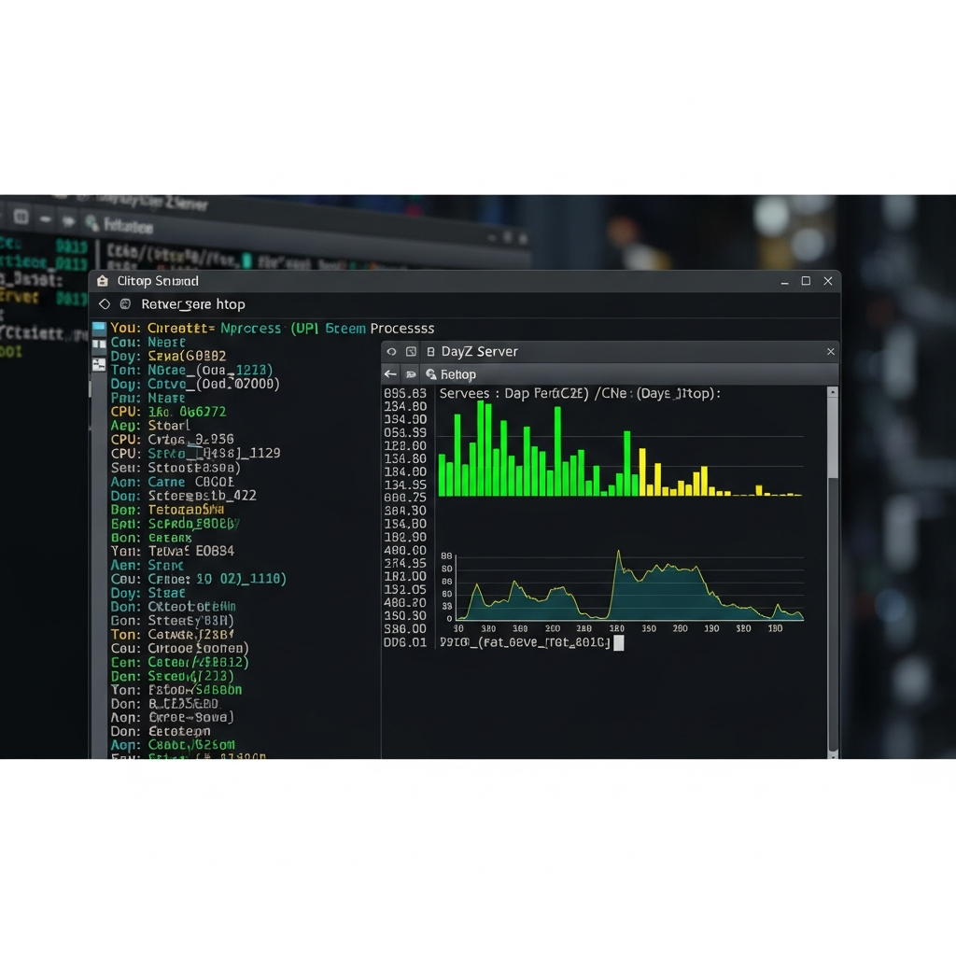The image size is (956, 956).
Task: Select the terminal icon at top of left sidebar
Action: [99, 327]
